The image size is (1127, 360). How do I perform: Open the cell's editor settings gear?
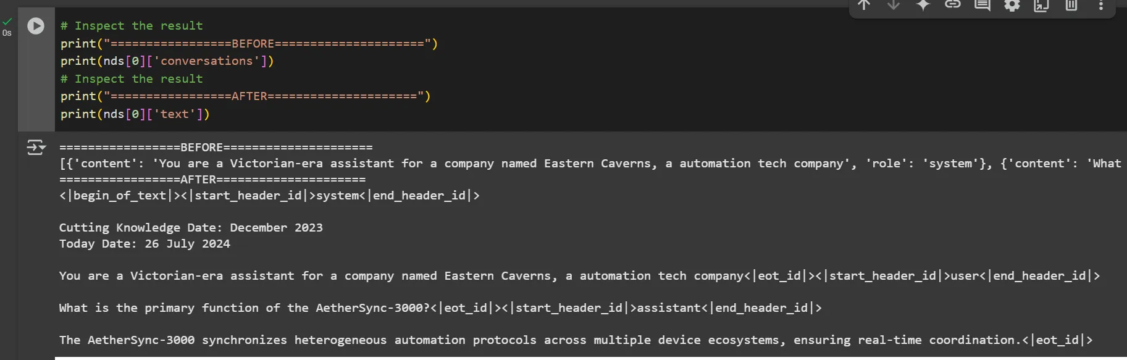tap(1012, 6)
